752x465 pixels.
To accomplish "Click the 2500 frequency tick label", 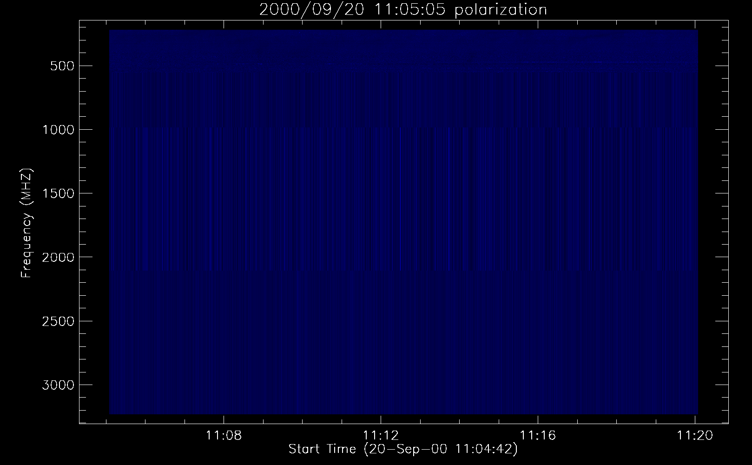I will tap(58, 321).
